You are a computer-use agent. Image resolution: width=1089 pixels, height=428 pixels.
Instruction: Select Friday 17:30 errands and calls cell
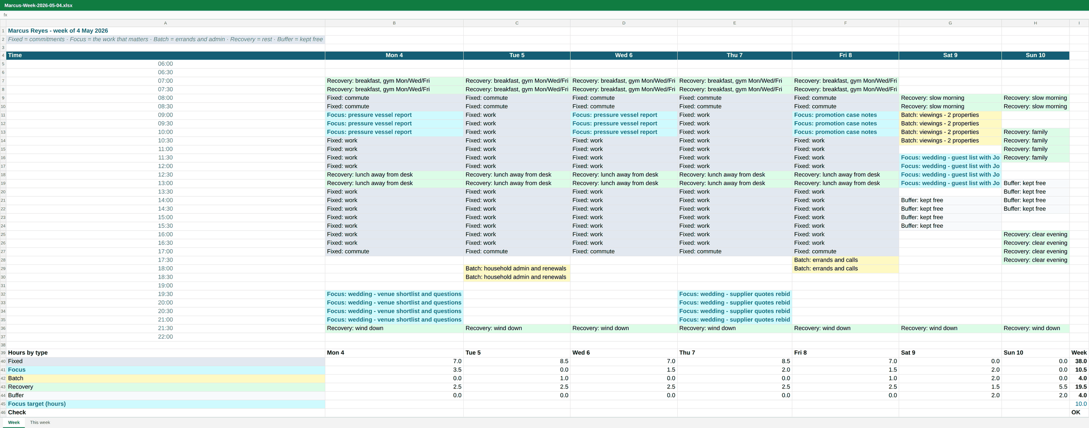tap(846, 260)
